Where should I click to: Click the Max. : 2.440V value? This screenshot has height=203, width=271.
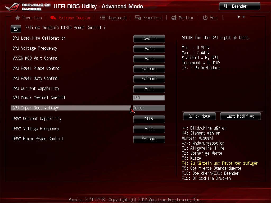[x=196, y=53]
